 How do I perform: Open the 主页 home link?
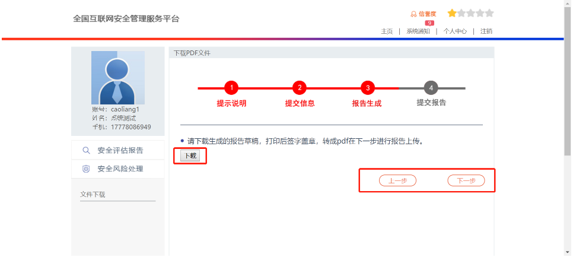click(x=387, y=31)
